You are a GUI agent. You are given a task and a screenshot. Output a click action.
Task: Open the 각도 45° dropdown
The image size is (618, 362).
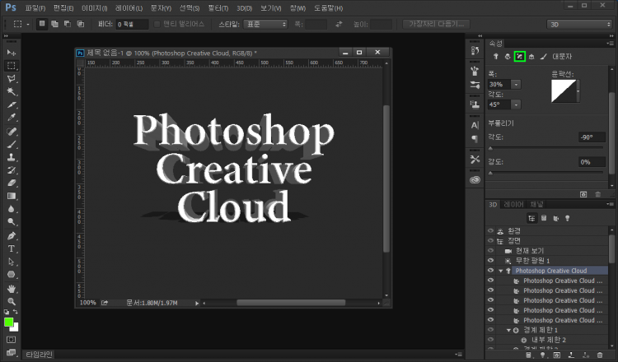pos(517,104)
